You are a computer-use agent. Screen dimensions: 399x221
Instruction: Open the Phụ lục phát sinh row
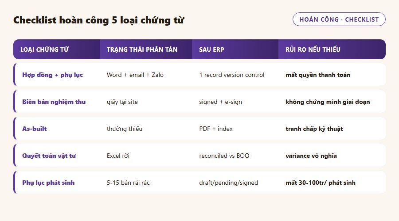click(x=199, y=183)
